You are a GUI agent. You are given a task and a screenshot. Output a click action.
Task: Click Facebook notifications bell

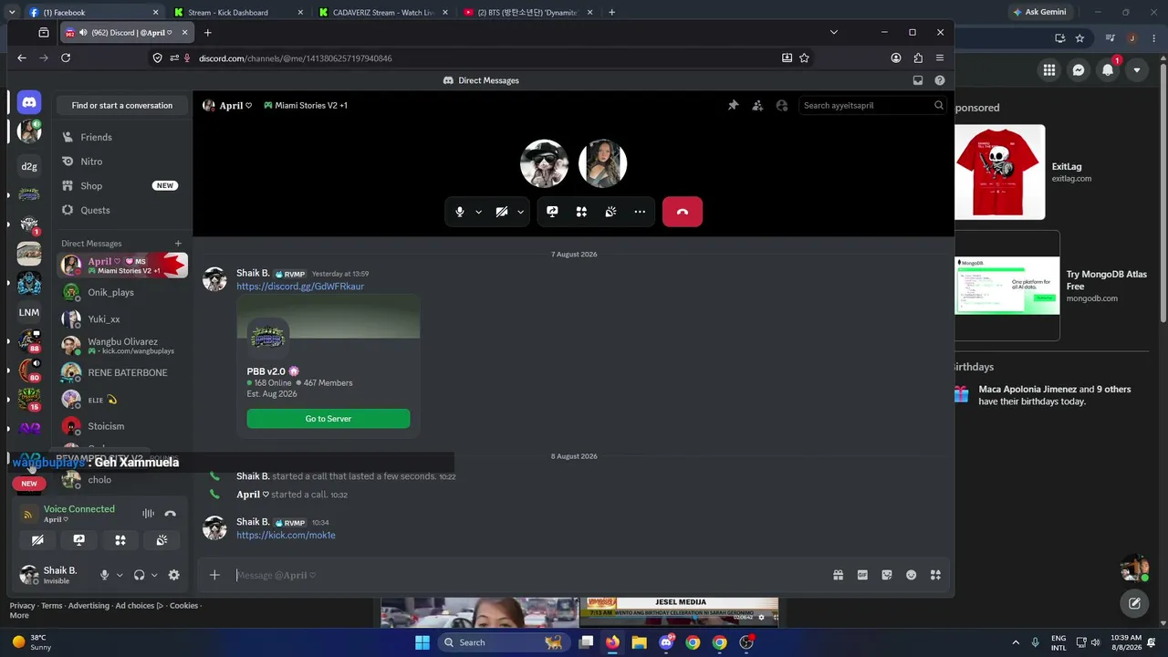[1108, 70]
